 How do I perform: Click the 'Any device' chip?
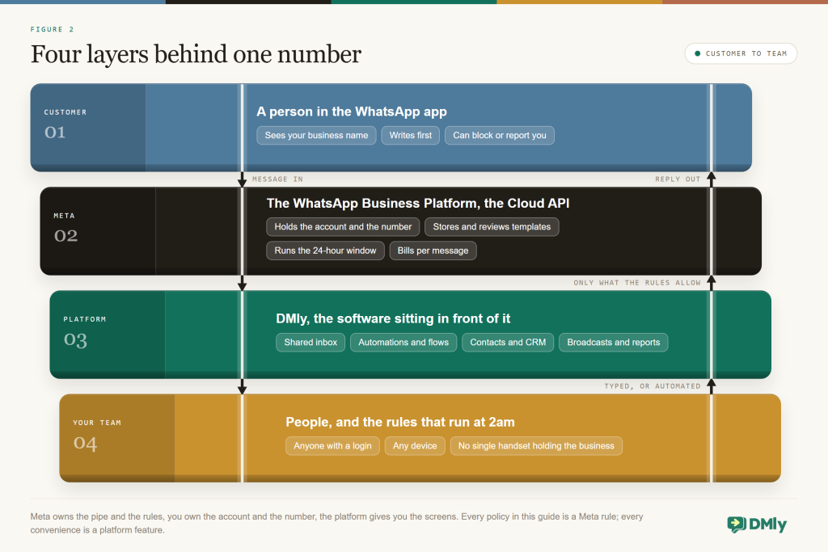click(x=415, y=446)
